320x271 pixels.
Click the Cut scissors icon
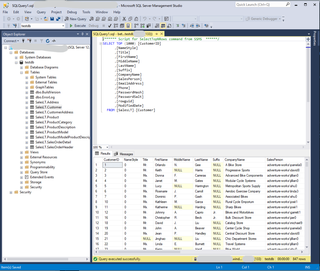tap(124, 19)
